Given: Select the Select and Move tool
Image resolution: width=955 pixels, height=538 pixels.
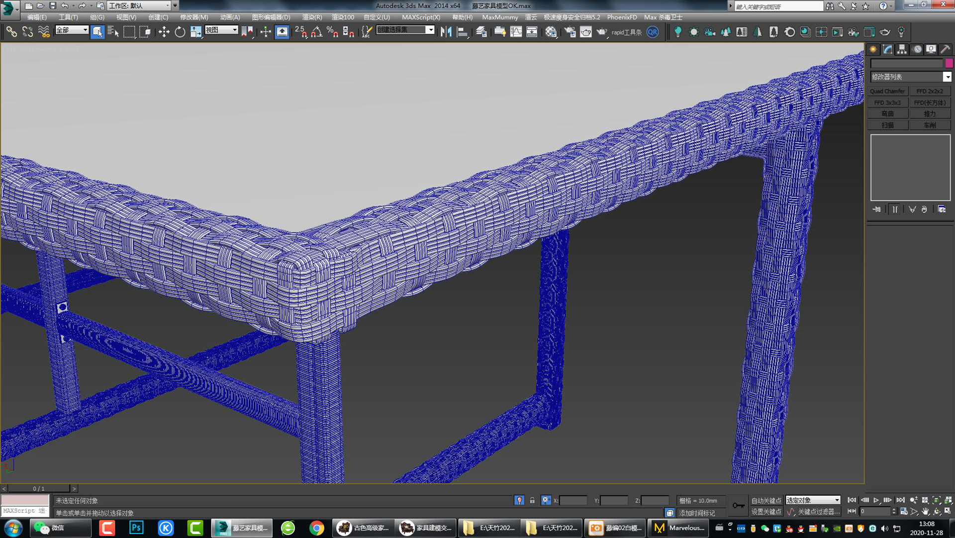Looking at the screenshot, I should click(x=164, y=32).
